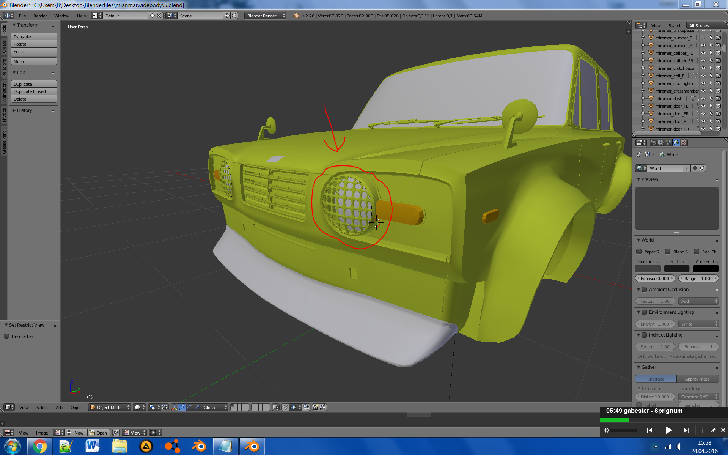
Task: Select the Approximate gather method
Action: (x=698, y=379)
